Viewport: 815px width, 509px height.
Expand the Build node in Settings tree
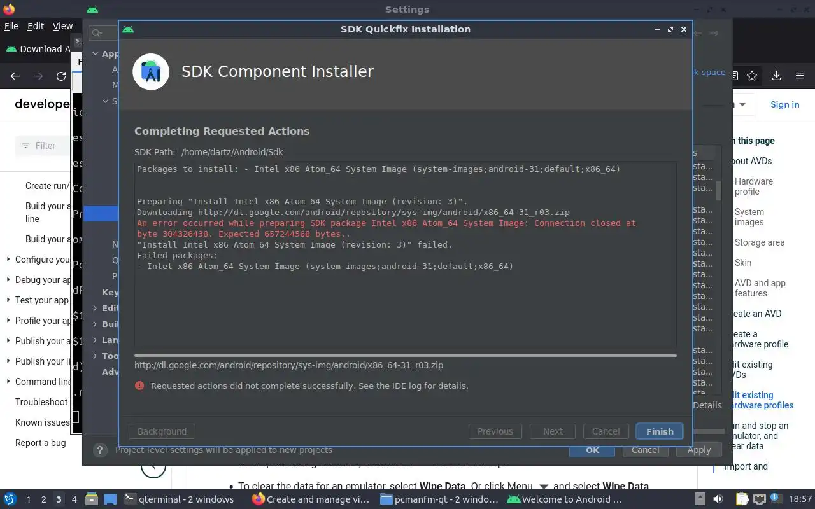(x=96, y=324)
